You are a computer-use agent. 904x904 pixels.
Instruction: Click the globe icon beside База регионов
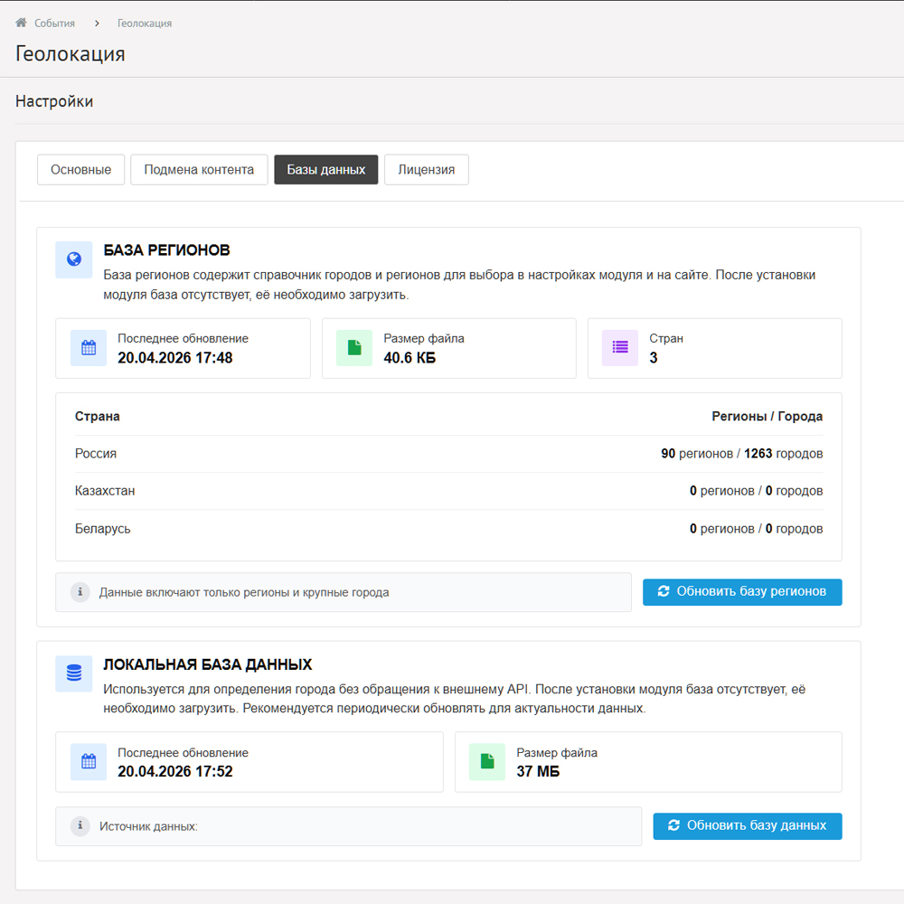[x=74, y=259]
